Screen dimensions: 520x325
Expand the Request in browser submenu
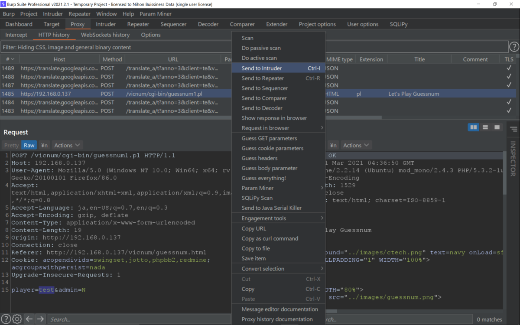tap(278, 128)
